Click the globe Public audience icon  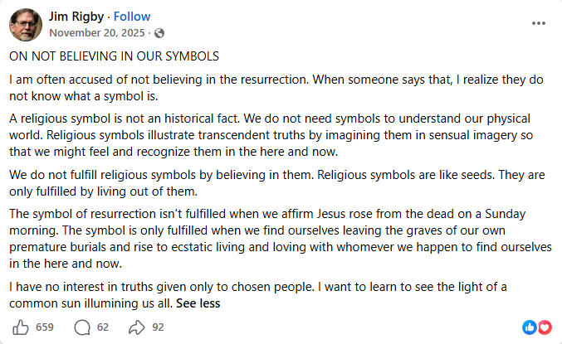click(x=159, y=33)
